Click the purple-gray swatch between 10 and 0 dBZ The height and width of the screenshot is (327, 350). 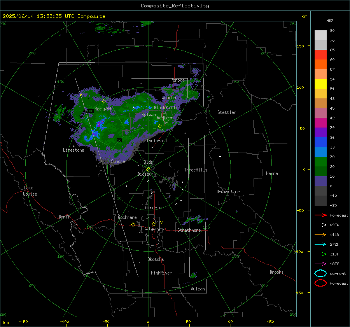click(x=320, y=181)
